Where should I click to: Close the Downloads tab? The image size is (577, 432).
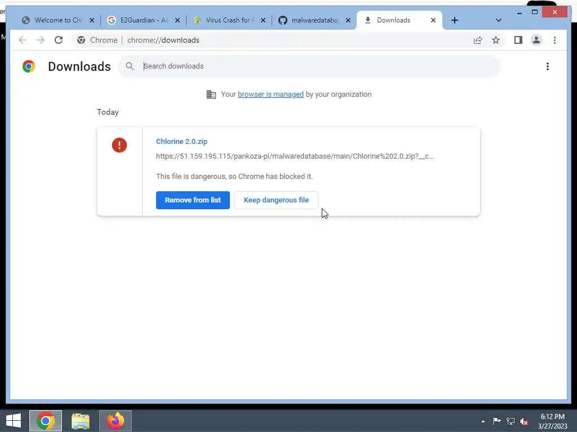(433, 20)
